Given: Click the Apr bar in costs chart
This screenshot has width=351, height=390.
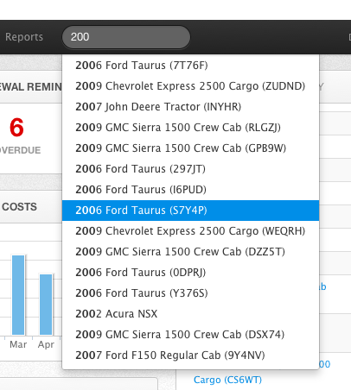Looking at the screenshot, I should click(x=46, y=305).
